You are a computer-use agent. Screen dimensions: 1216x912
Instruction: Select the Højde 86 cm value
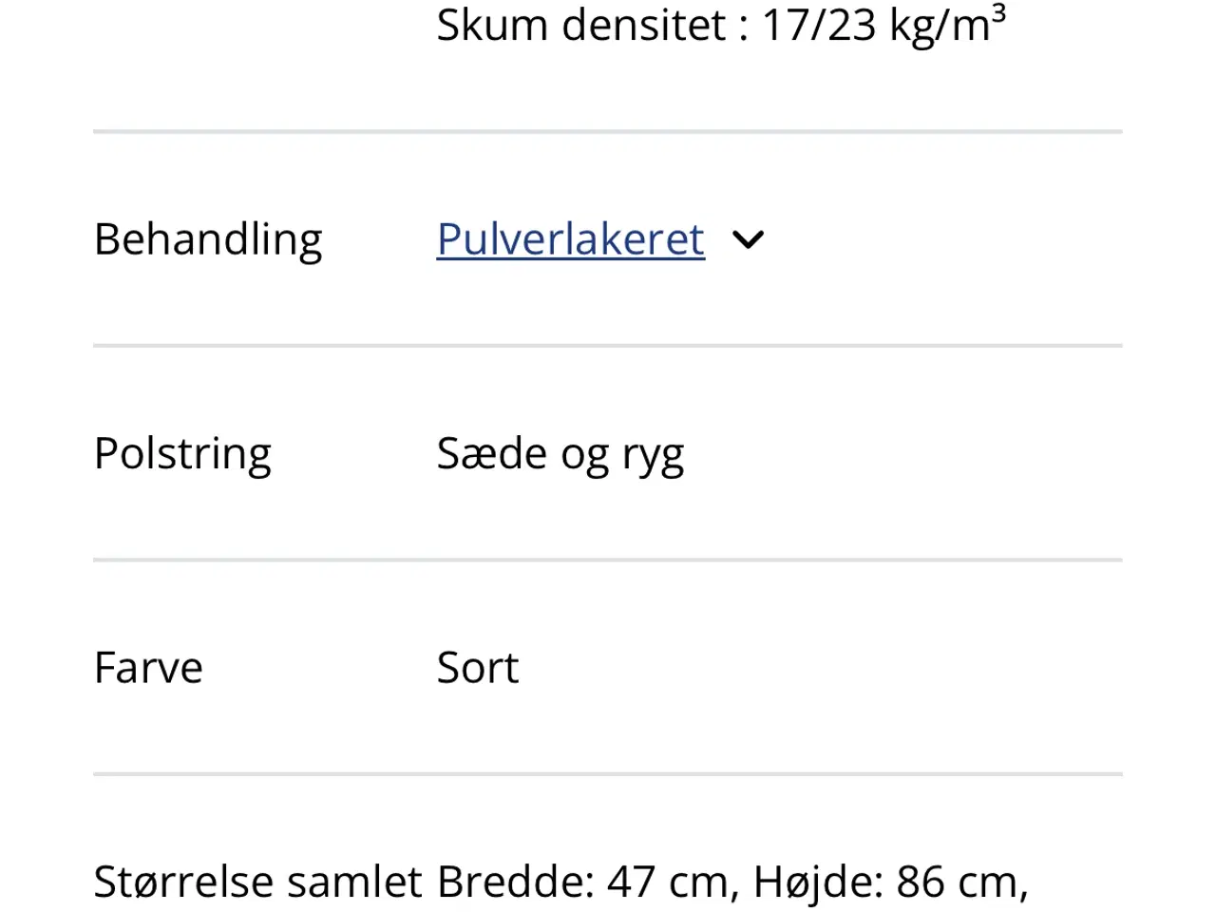(891, 881)
